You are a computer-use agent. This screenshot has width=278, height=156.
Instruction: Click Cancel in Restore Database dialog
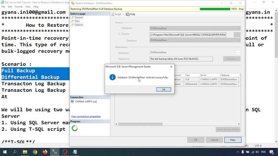pos(214,140)
